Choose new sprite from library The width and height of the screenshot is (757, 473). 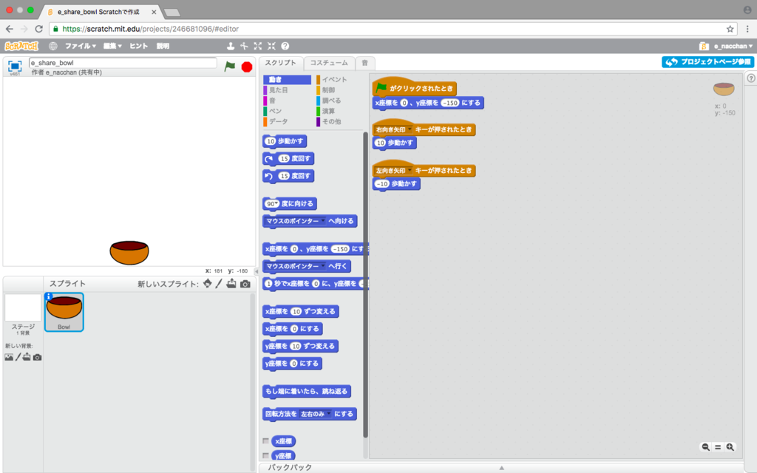click(208, 284)
